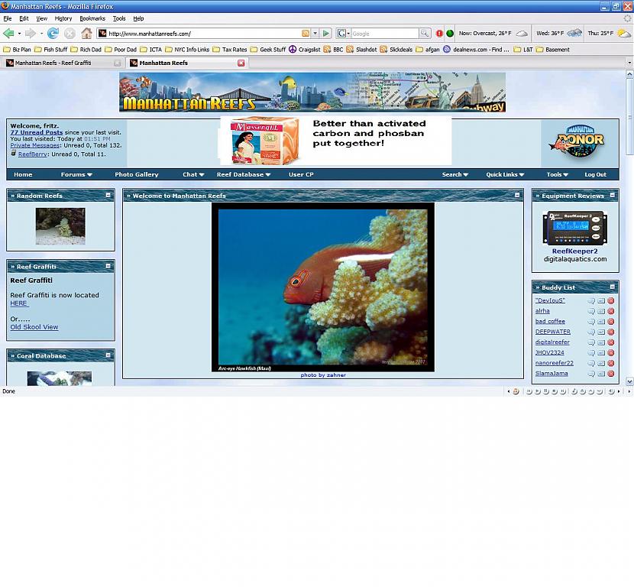The height and width of the screenshot is (587, 634).
Task: Expand the Reef Database dropdown
Action: pos(244,174)
